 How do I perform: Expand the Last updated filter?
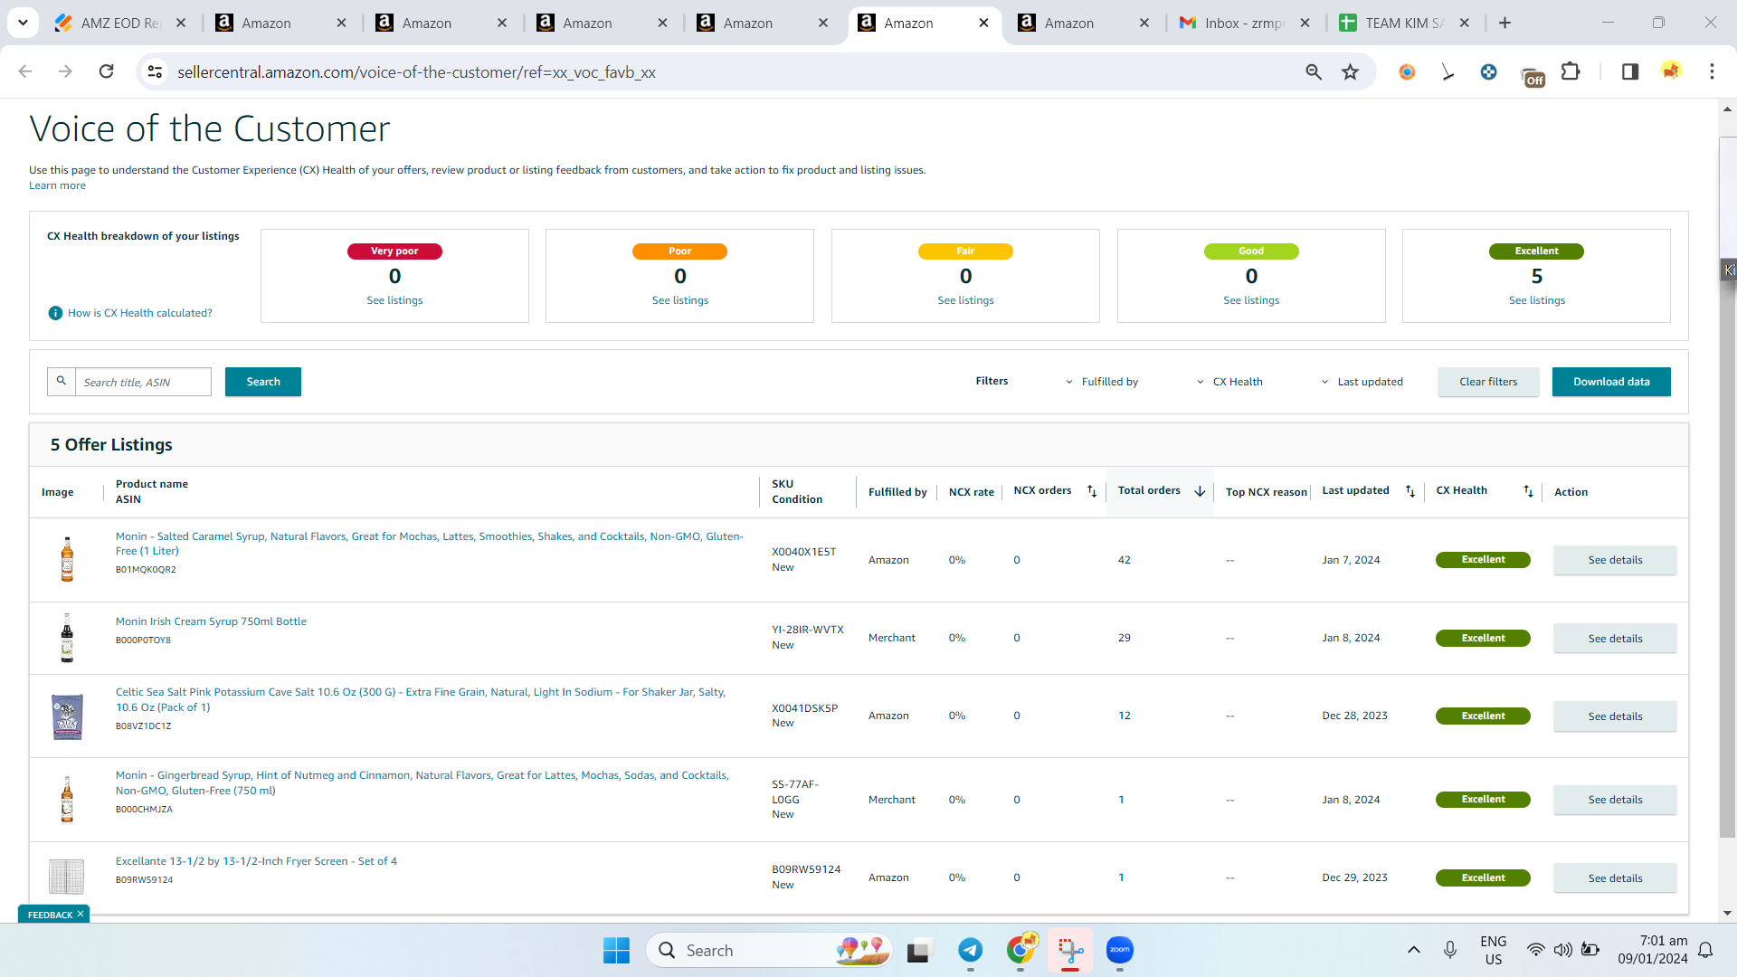coord(1362,382)
